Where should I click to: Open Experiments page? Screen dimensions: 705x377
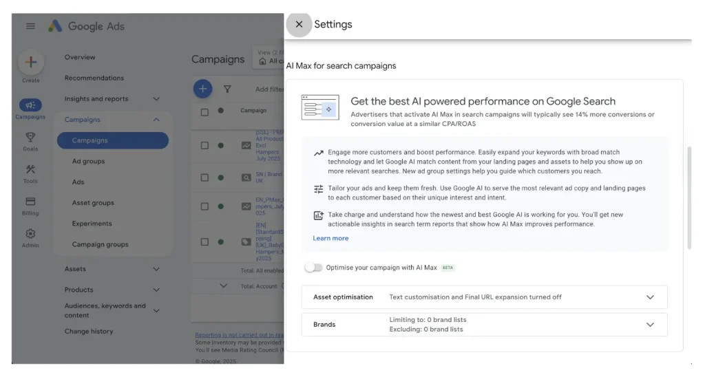[x=92, y=224]
